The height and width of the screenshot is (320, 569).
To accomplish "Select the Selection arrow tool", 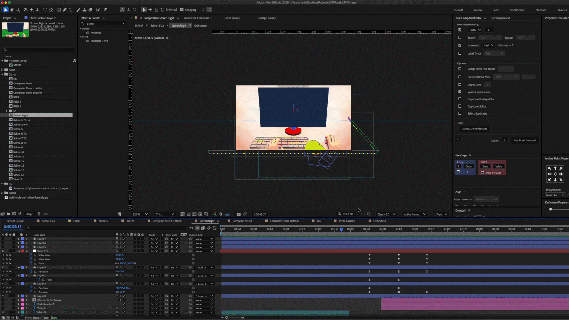I will [5, 9].
